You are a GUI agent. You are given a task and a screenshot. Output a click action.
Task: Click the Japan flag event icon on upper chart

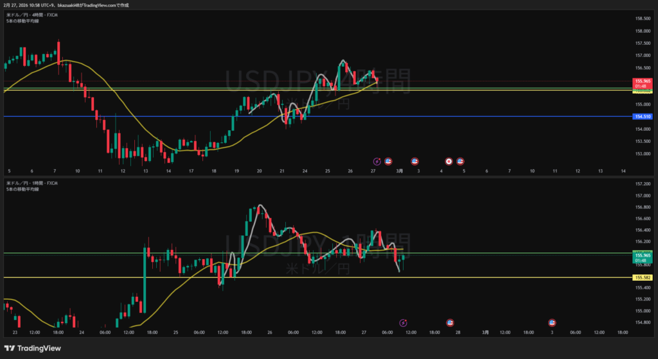coord(449,161)
